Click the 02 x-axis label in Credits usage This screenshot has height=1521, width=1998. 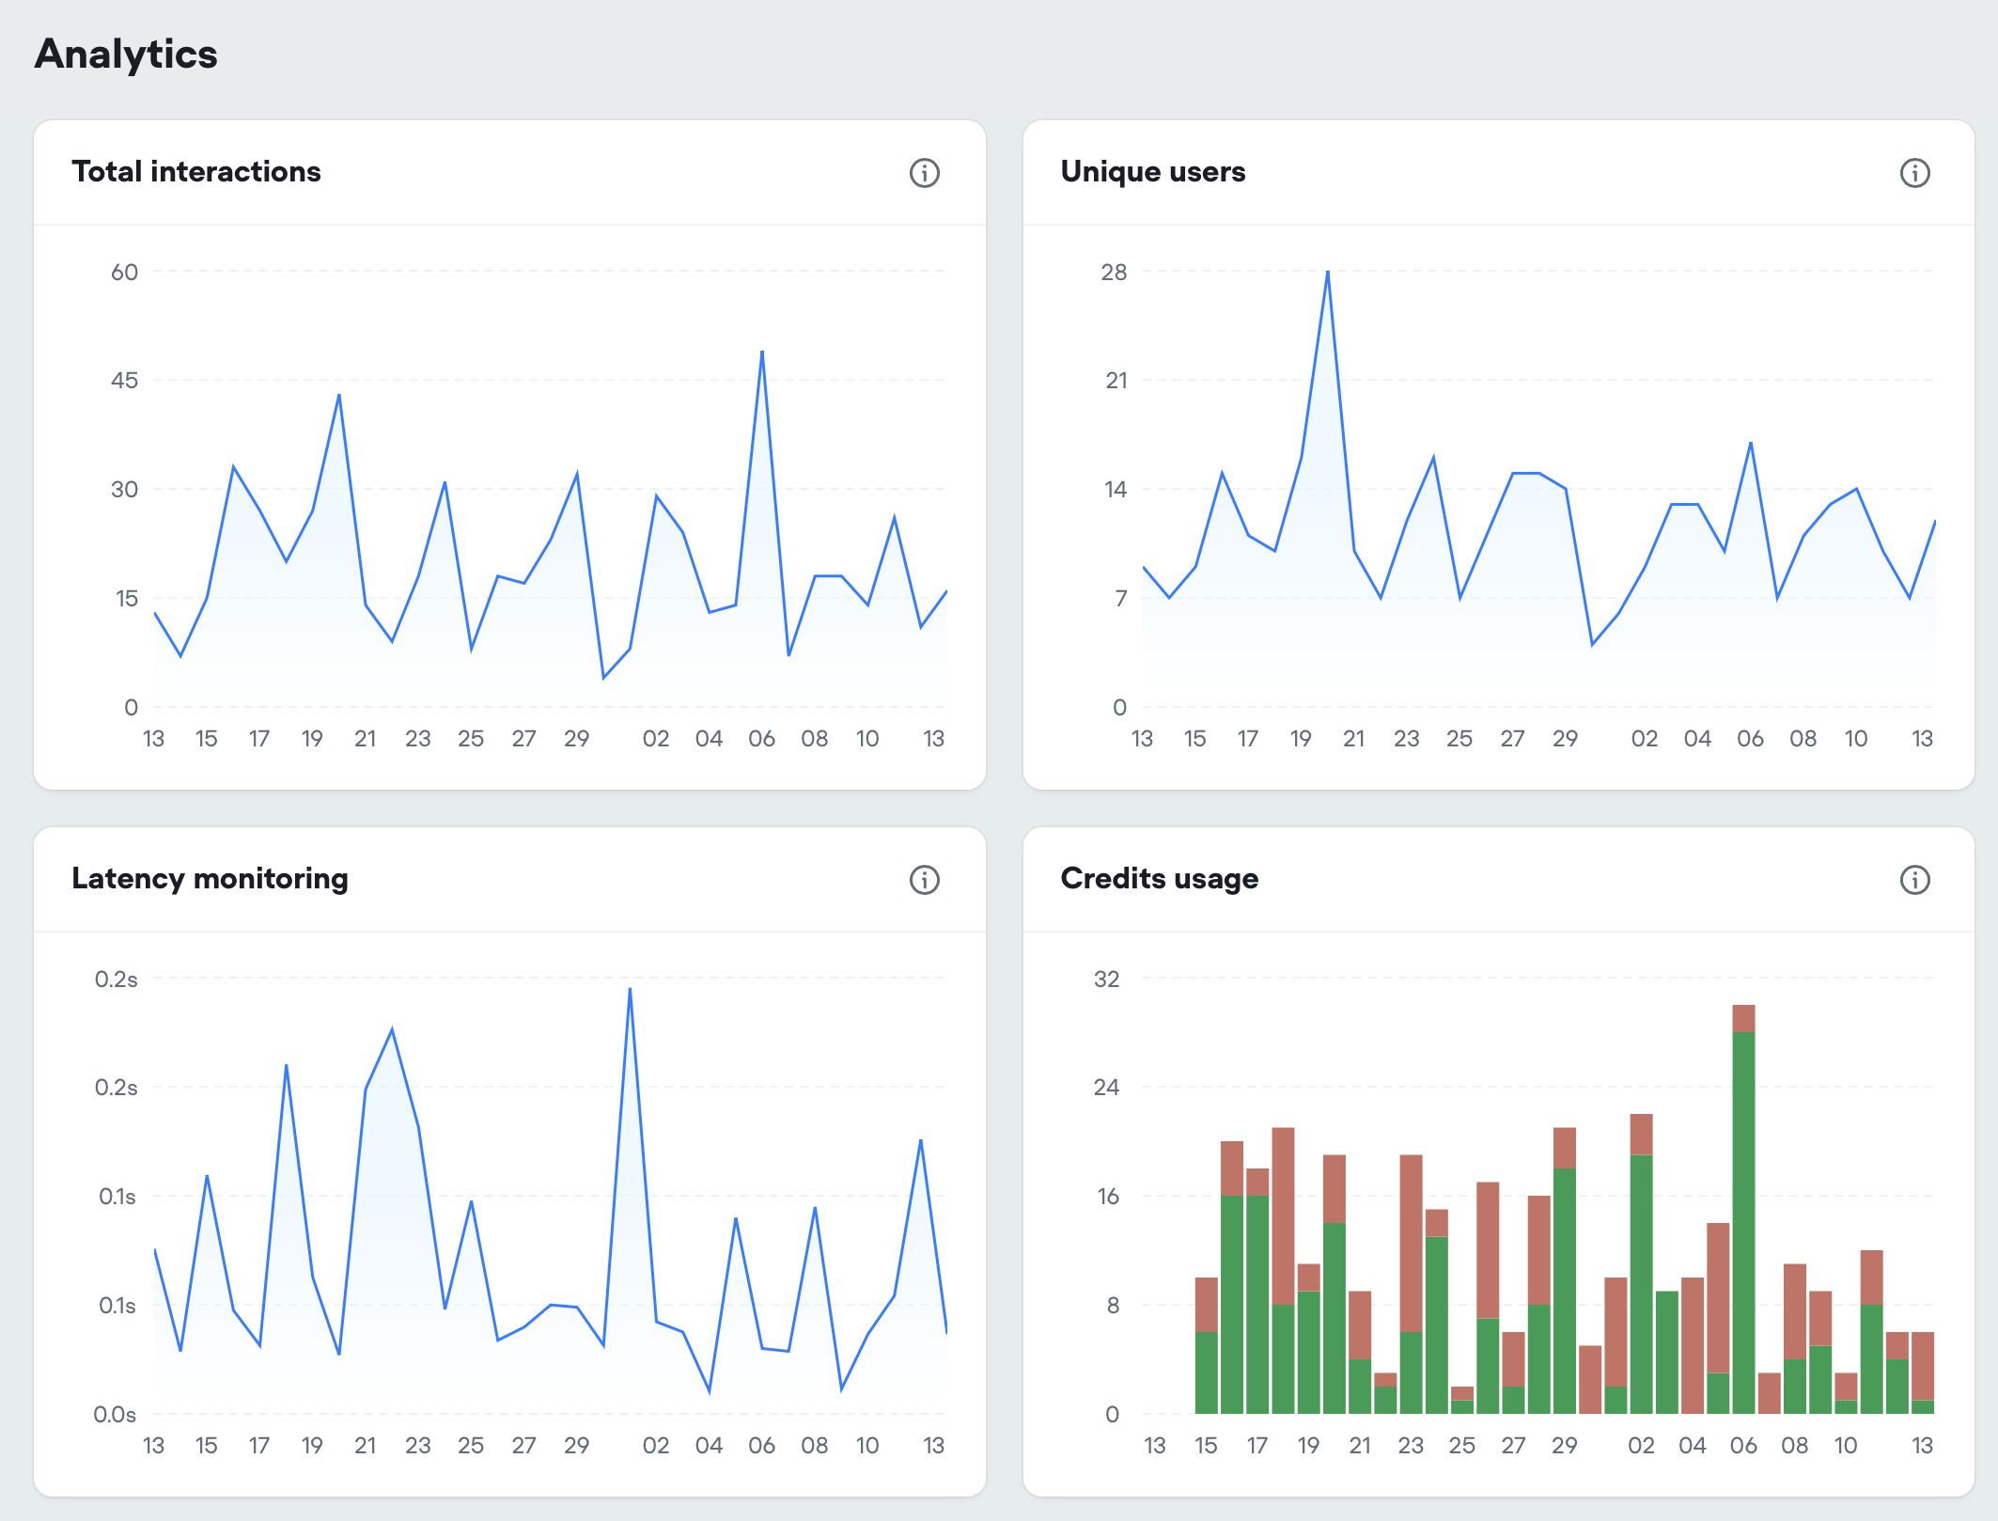(x=1641, y=1446)
